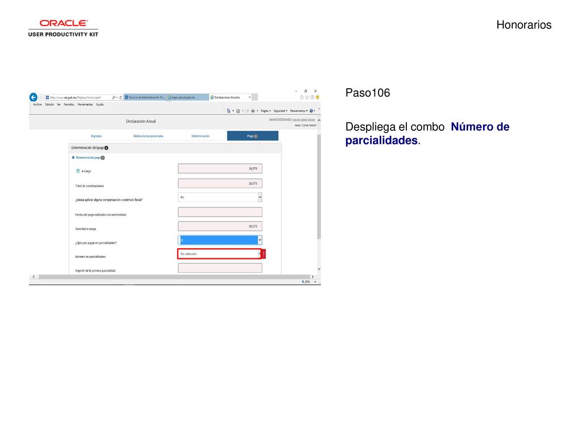
Task: Open the Seguridad command bar dropdown
Action: point(281,111)
